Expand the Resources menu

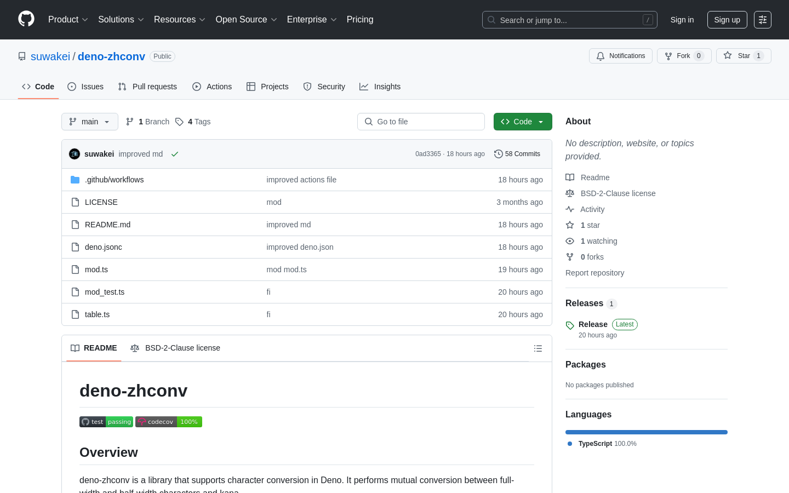click(x=180, y=20)
